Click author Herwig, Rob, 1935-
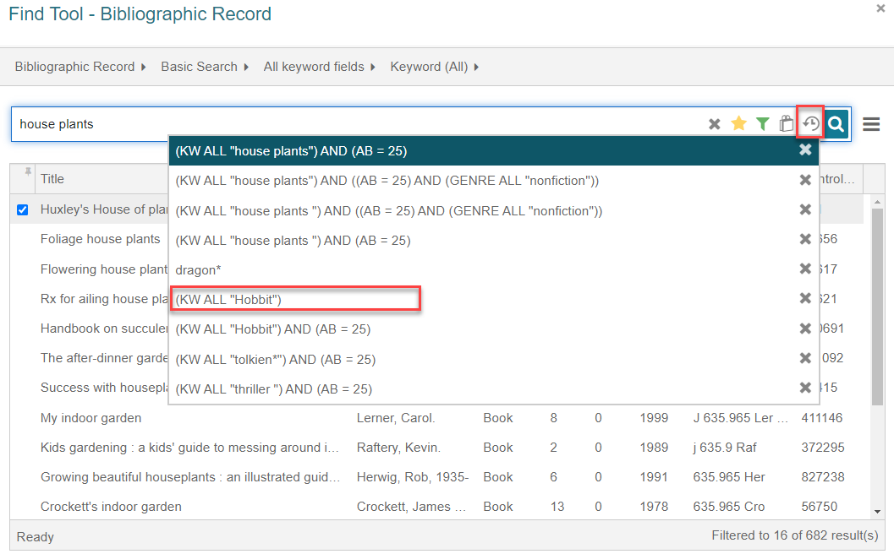Viewport: 894px width, 554px height. tap(412, 477)
